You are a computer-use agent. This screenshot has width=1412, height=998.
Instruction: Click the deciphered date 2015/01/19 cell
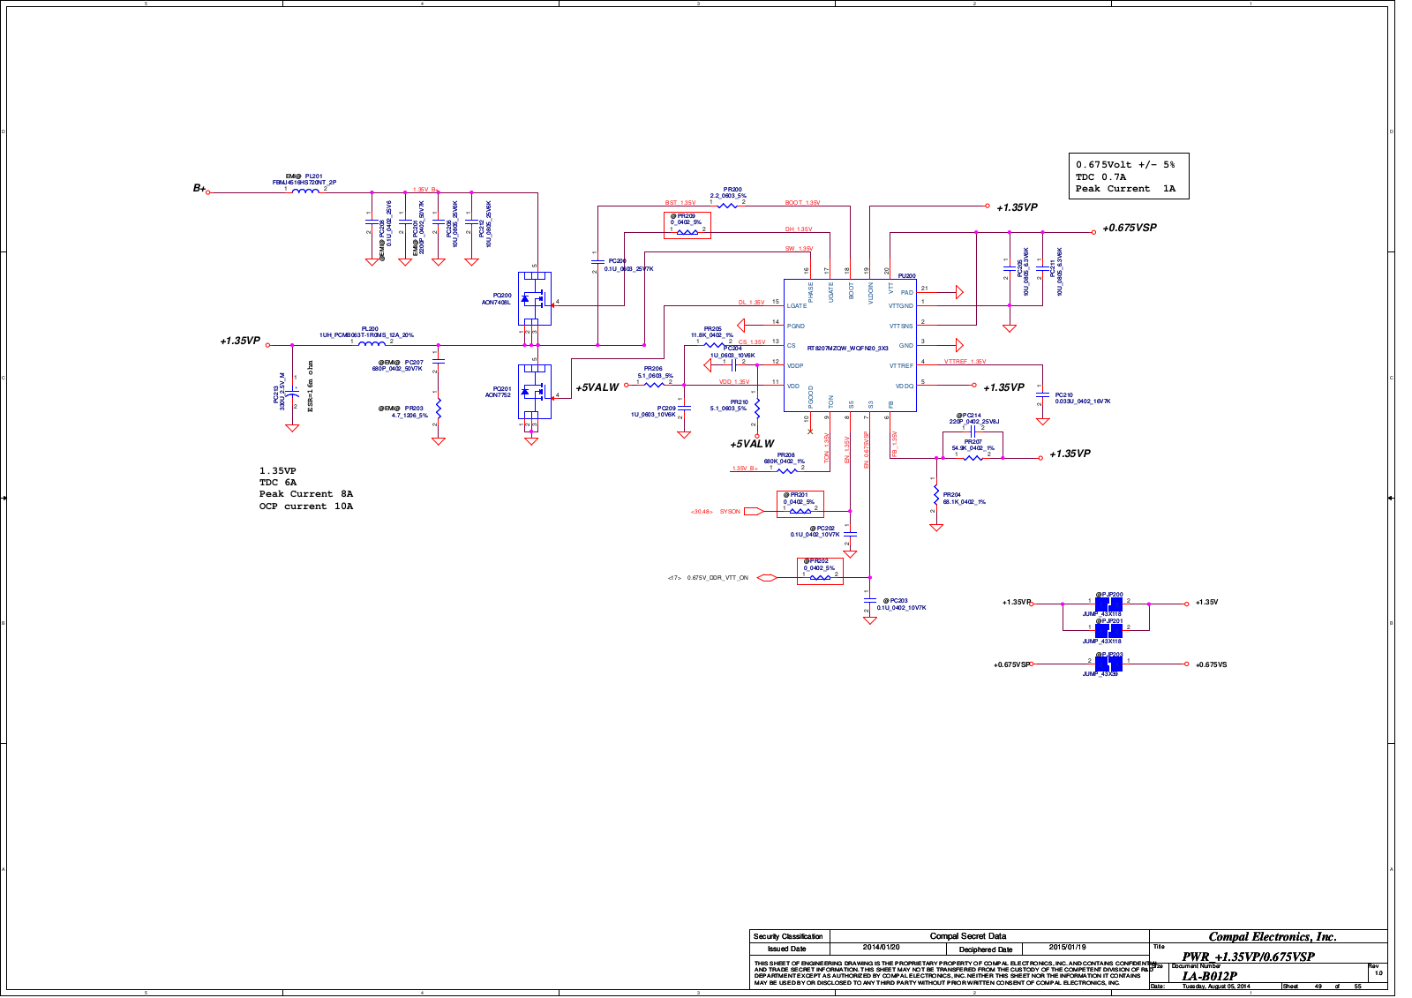1068,947
